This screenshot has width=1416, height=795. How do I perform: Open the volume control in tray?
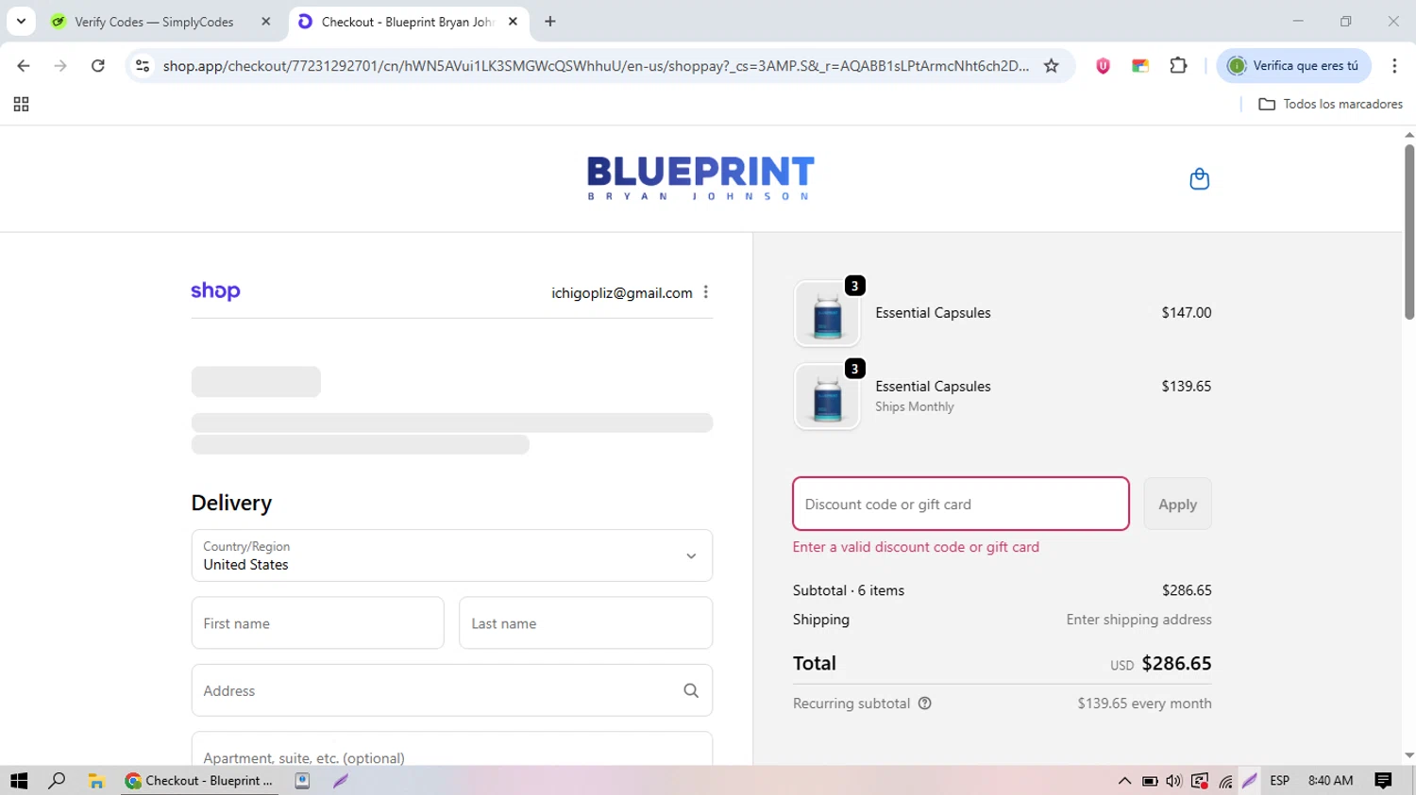coord(1173,781)
